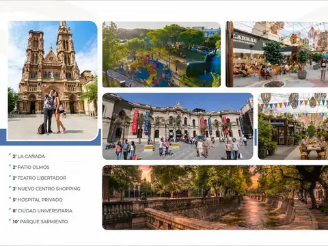Open the photo with colorful pennant flags

tap(293, 126)
